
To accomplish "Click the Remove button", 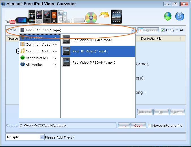I will (x=145, y=112).
